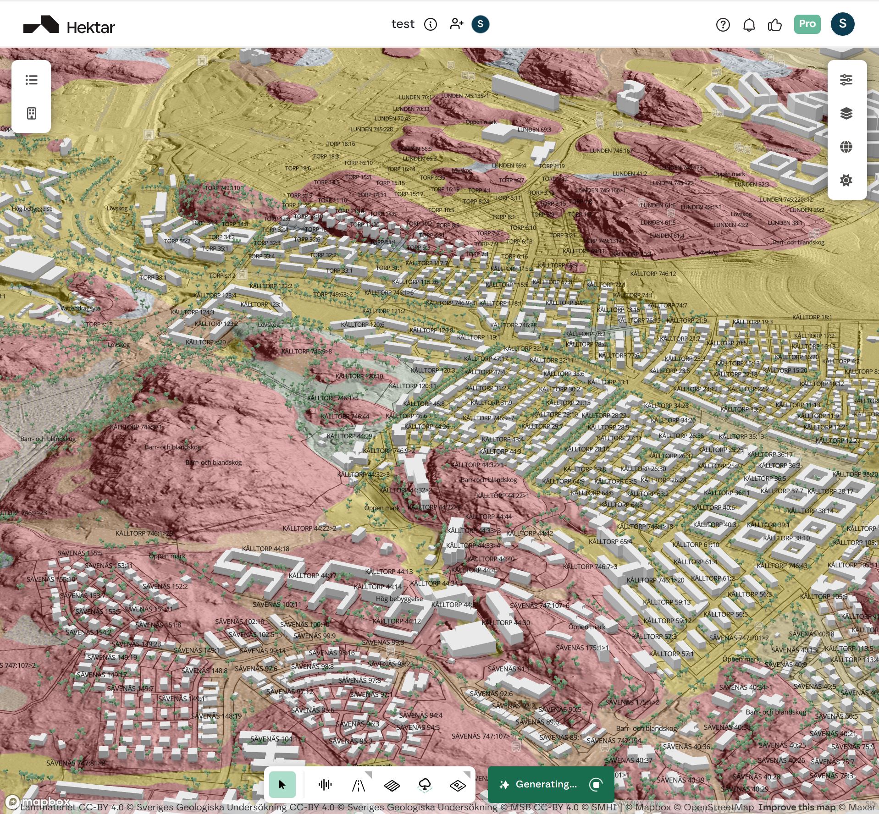Click the Vattendragsyta label
Viewport: 879px width, 814px height.
[80, 308]
